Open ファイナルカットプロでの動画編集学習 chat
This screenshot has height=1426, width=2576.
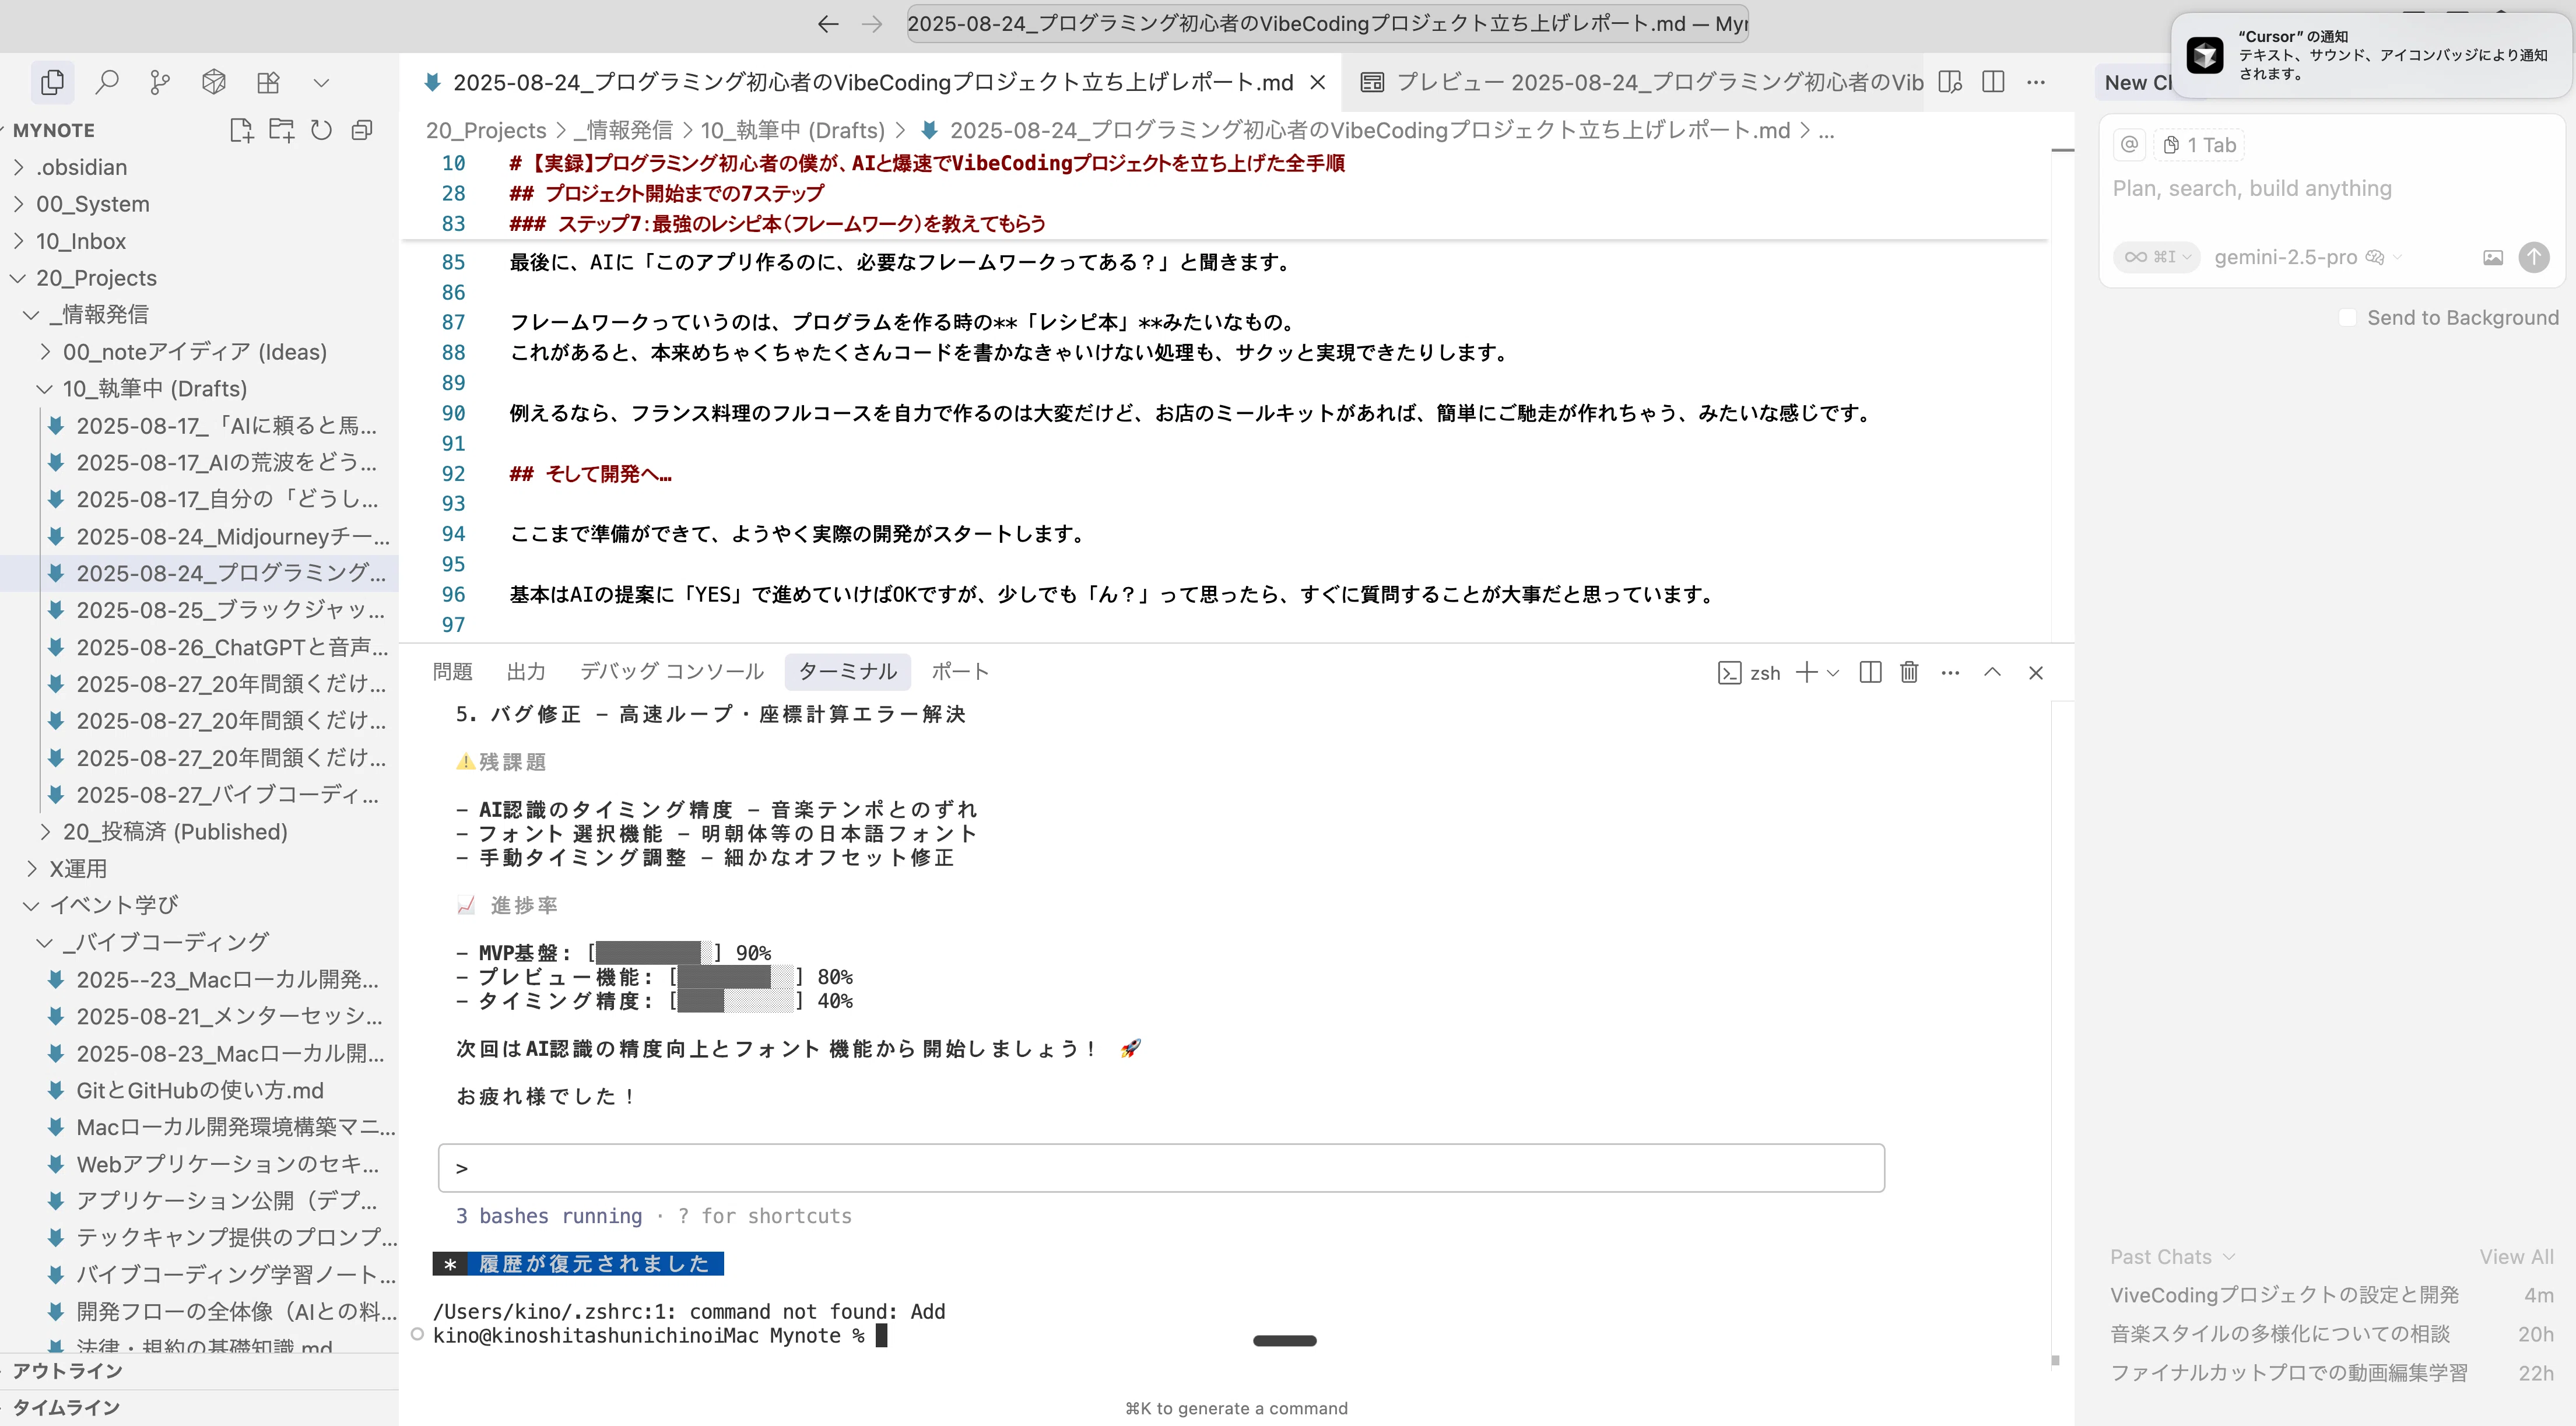tap(2332, 1373)
